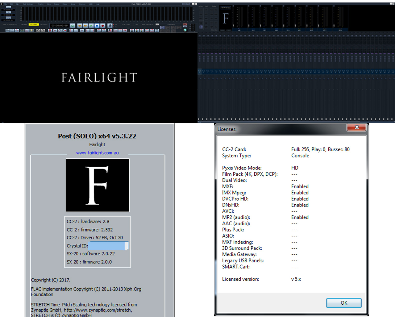
Task: Click the timecode display 00:00:00:00
Action: (x=60, y=26)
